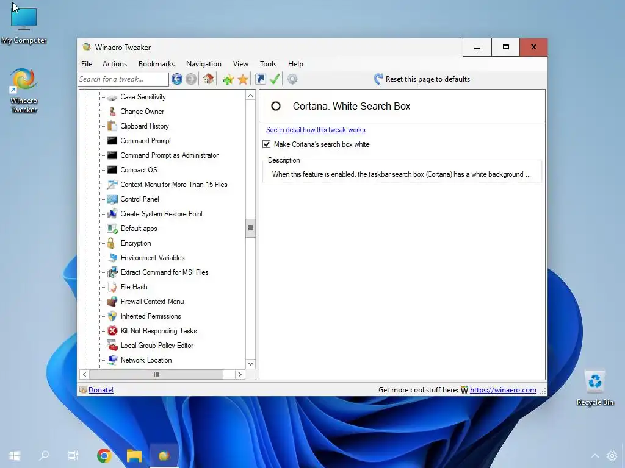The width and height of the screenshot is (625, 468).
Task: Click the horizontal scroll right arrow
Action: pyautogui.click(x=239, y=375)
